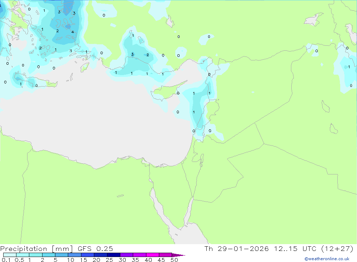Viewport: 357px width, 262px height.
Task: Click the 5–10 mm legend swatch
Action: (x=62, y=255)
